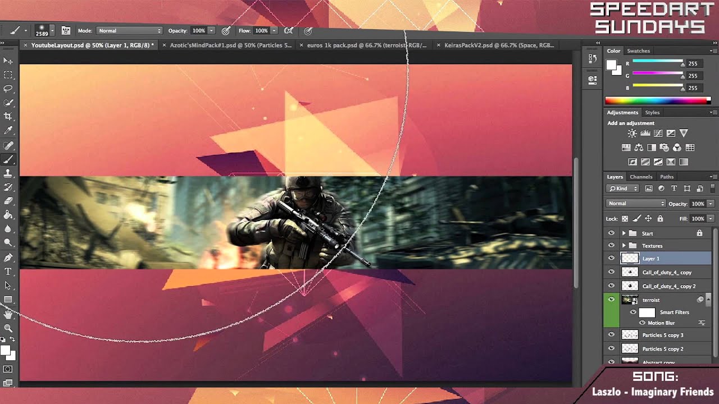Open the layer blend mode dropdown
Image resolution: width=719 pixels, height=404 pixels.
[x=636, y=203]
